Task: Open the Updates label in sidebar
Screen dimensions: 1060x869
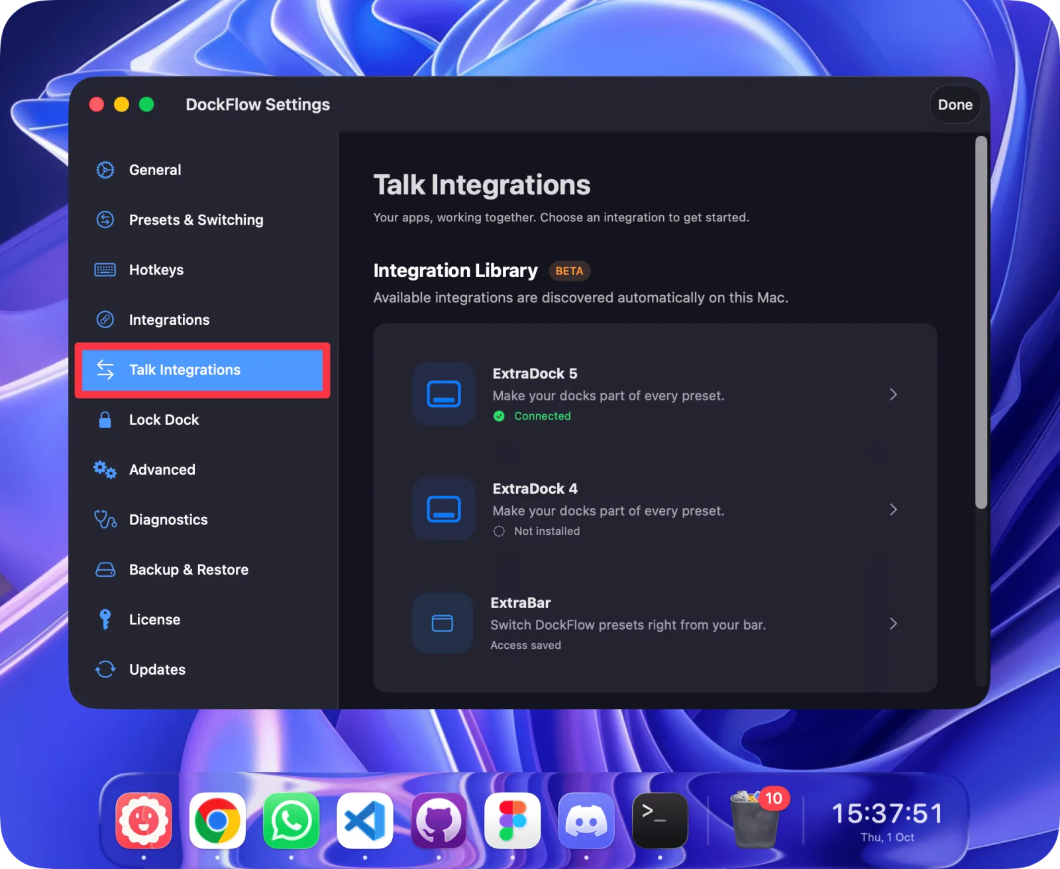Action: (157, 669)
